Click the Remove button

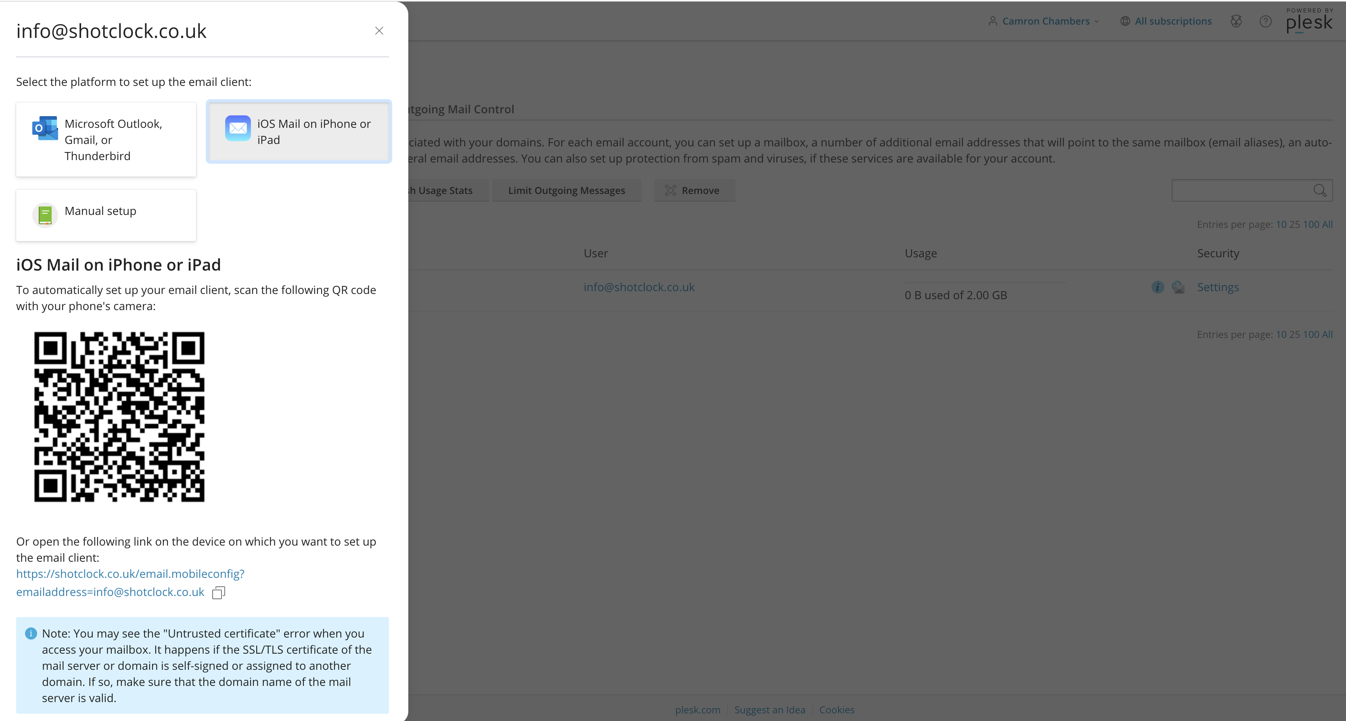pyautogui.click(x=694, y=191)
